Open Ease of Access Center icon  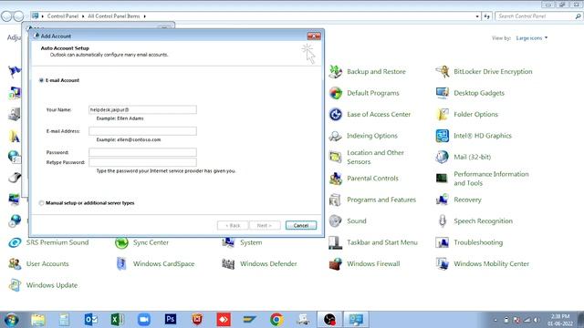tap(336, 114)
